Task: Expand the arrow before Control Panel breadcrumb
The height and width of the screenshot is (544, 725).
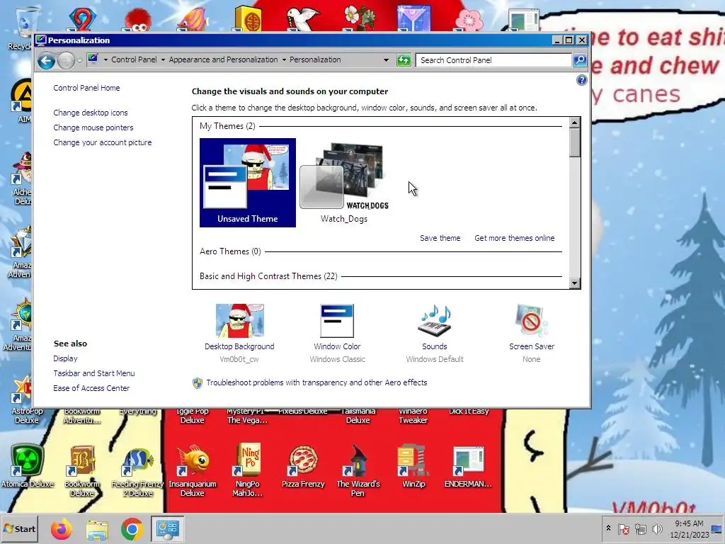Action: pyautogui.click(x=105, y=59)
